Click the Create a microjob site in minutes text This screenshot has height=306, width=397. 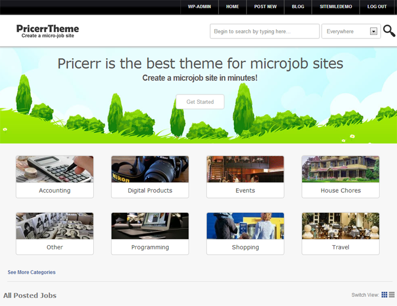click(200, 78)
